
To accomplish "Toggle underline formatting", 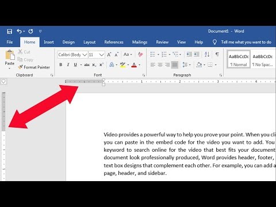I will pos(75,65).
